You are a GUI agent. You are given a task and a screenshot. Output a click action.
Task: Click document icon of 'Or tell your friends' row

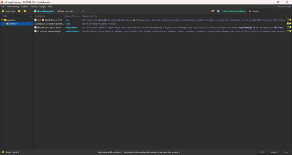(35, 31)
